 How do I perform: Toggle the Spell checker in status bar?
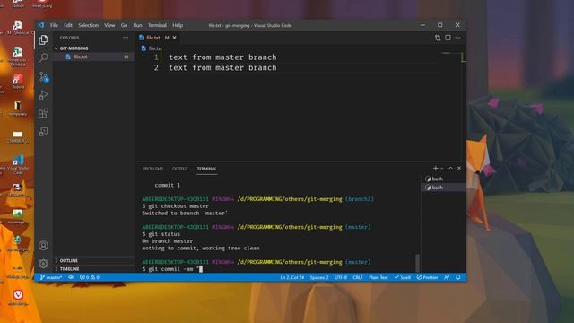[x=403, y=277]
